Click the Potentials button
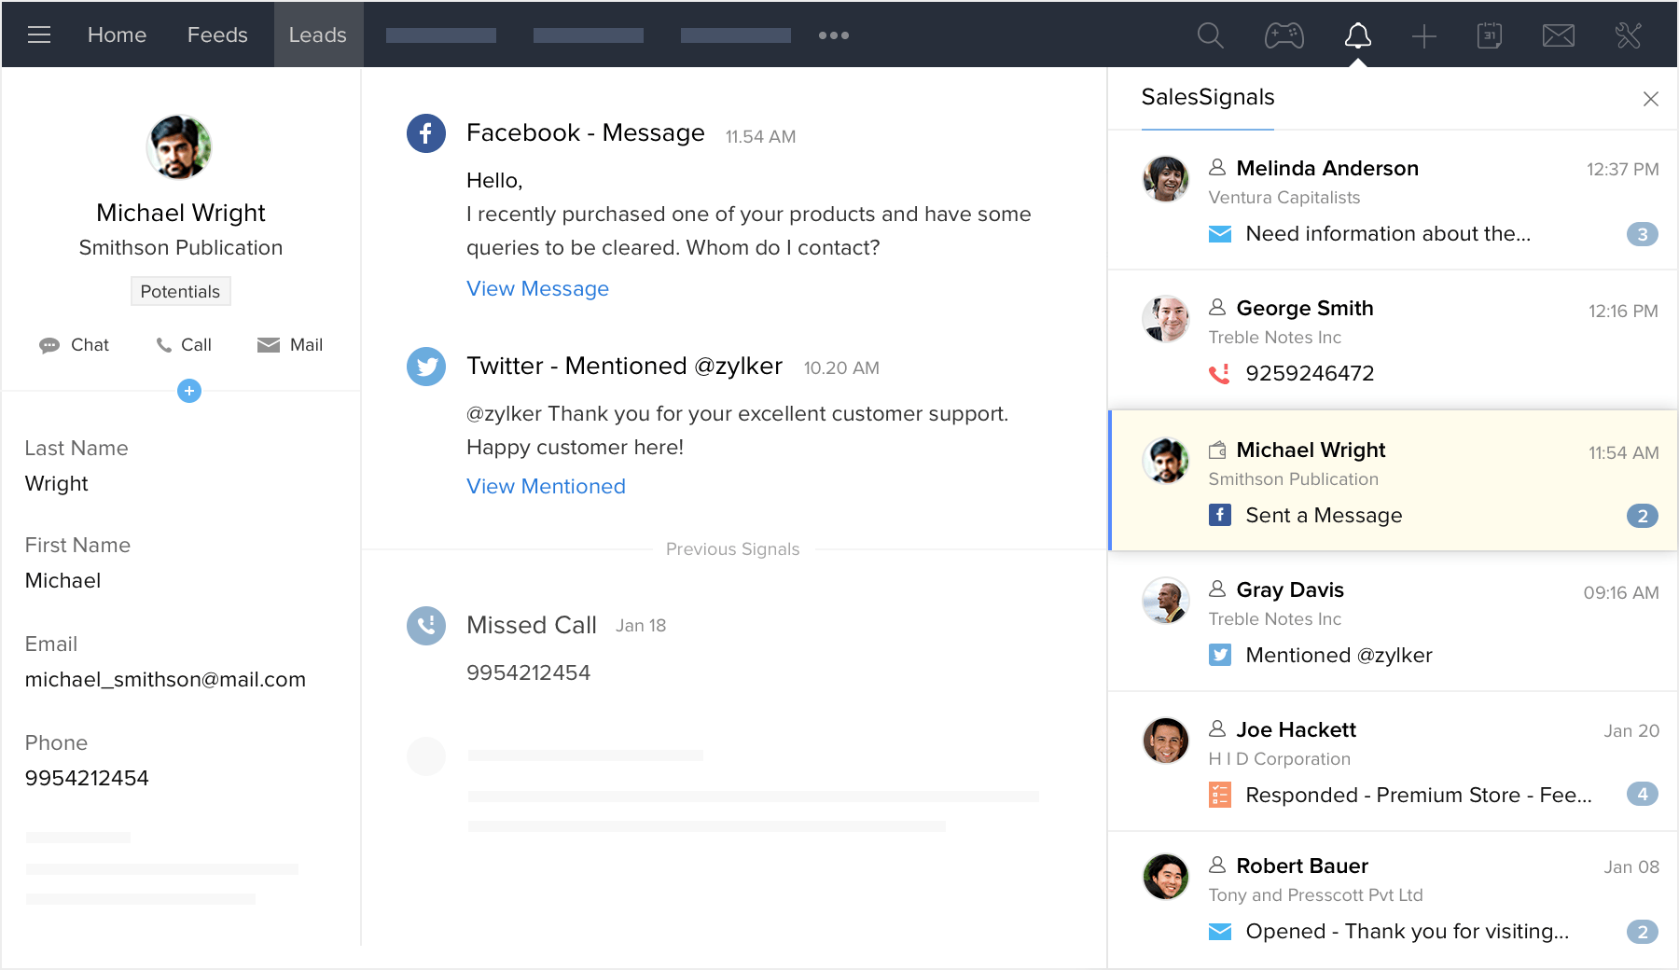 point(180,292)
